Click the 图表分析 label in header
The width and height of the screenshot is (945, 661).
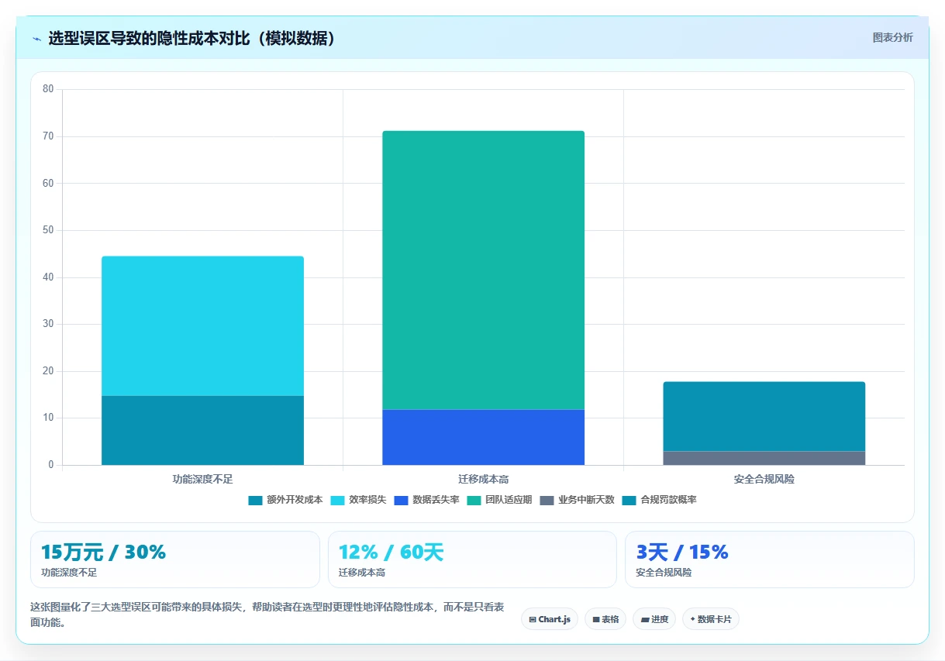click(892, 37)
